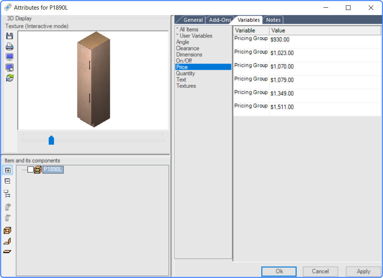Select the $1,070.00 value cell
Screen dimensions: 383x278
pyautogui.click(x=325, y=69)
